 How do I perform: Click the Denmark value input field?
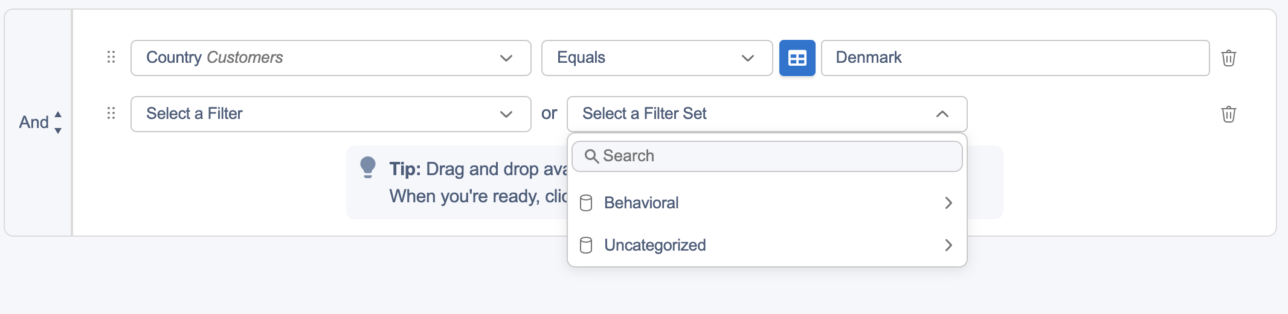coord(1015,58)
